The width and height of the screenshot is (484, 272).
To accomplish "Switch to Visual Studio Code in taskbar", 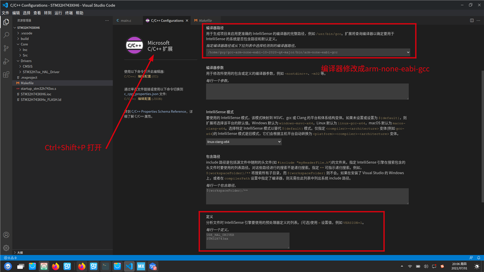I will [129, 266].
